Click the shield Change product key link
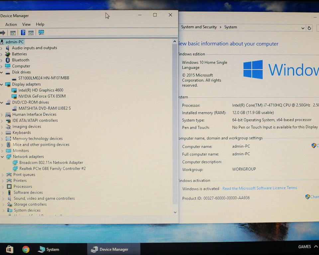The width and height of the screenshot is (319, 255). tap(312, 197)
